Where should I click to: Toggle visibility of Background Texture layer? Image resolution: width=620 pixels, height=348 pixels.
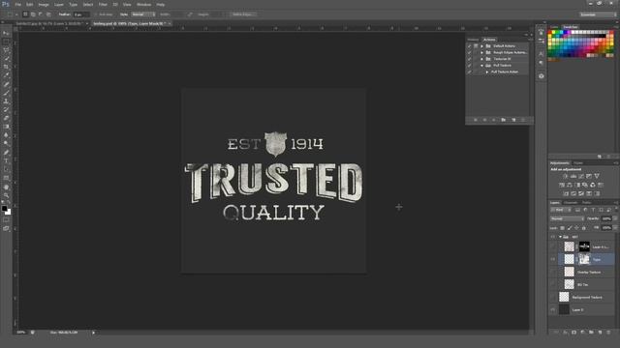point(553,297)
